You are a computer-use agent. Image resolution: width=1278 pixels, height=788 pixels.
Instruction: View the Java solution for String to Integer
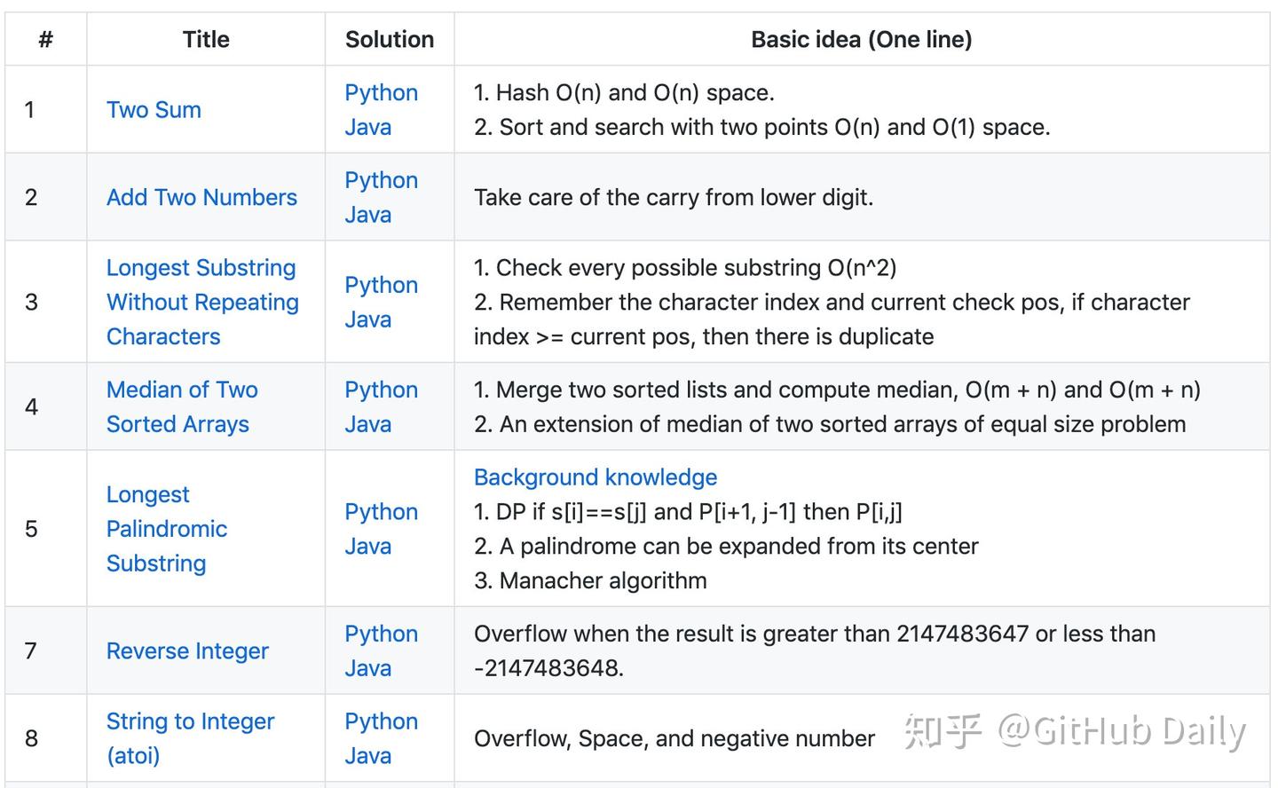click(x=367, y=755)
